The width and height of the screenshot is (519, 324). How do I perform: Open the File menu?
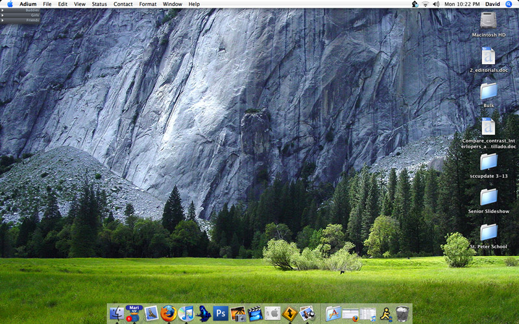(x=47, y=4)
